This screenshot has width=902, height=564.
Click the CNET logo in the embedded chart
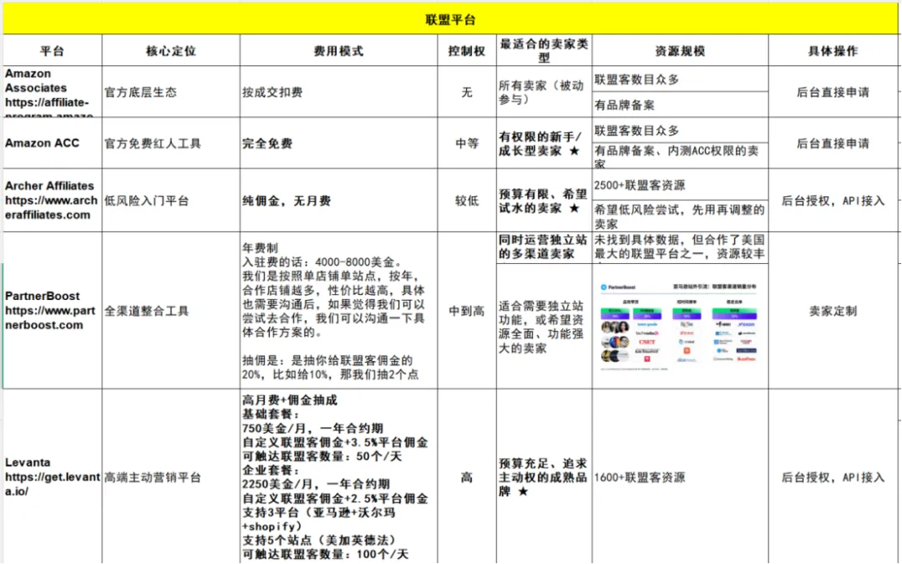(646, 342)
